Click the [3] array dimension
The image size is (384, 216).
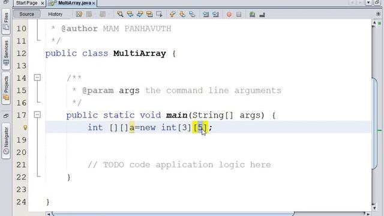[184, 128]
